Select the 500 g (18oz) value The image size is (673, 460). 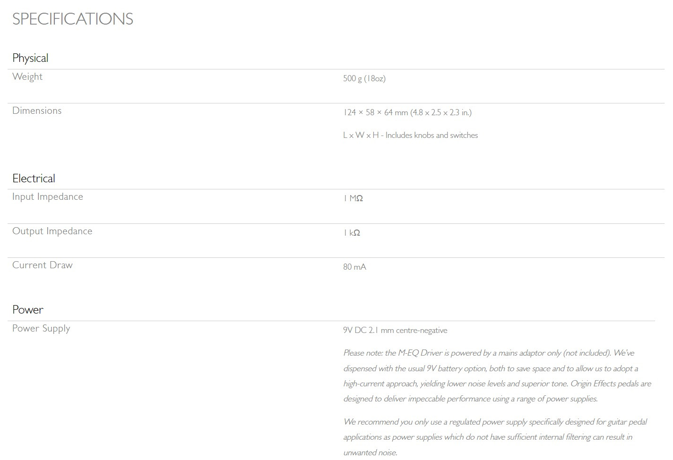(x=364, y=78)
